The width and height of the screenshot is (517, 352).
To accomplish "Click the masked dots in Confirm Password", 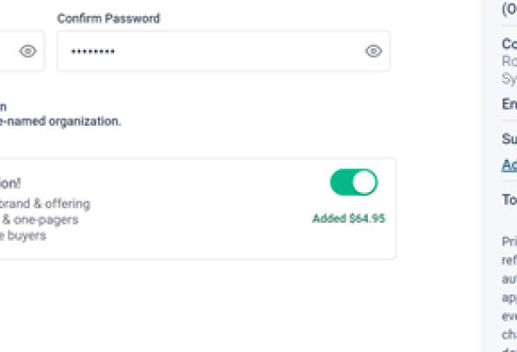I will [x=92, y=52].
